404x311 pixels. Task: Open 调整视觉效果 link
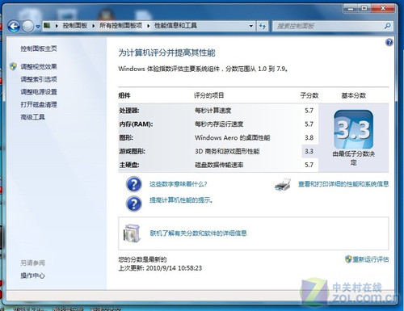(39, 66)
